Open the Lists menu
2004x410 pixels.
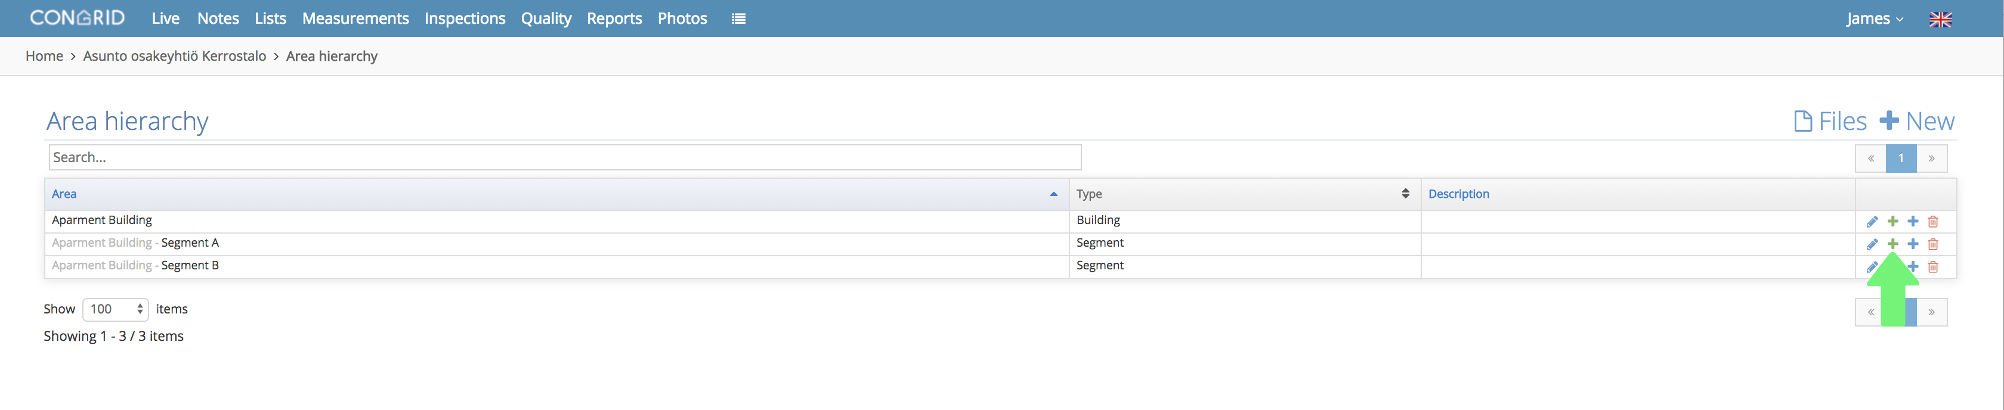tap(270, 18)
